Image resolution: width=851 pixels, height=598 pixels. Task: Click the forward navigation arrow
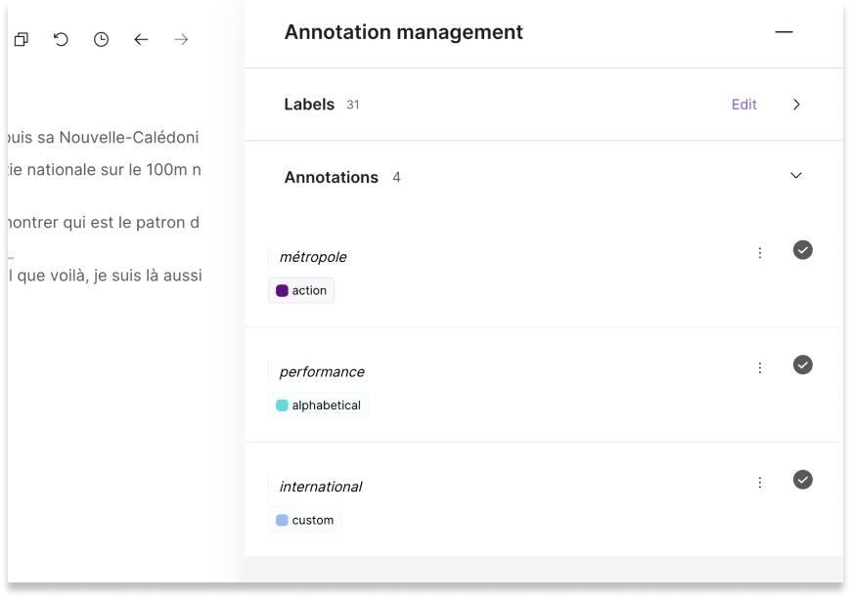(180, 38)
